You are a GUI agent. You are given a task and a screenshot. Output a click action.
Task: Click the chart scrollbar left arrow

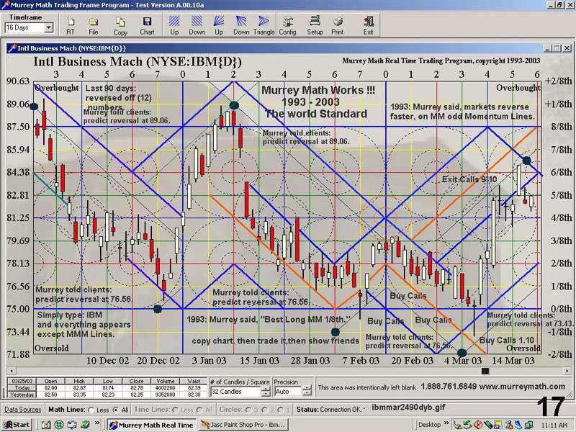click(x=11, y=371)
